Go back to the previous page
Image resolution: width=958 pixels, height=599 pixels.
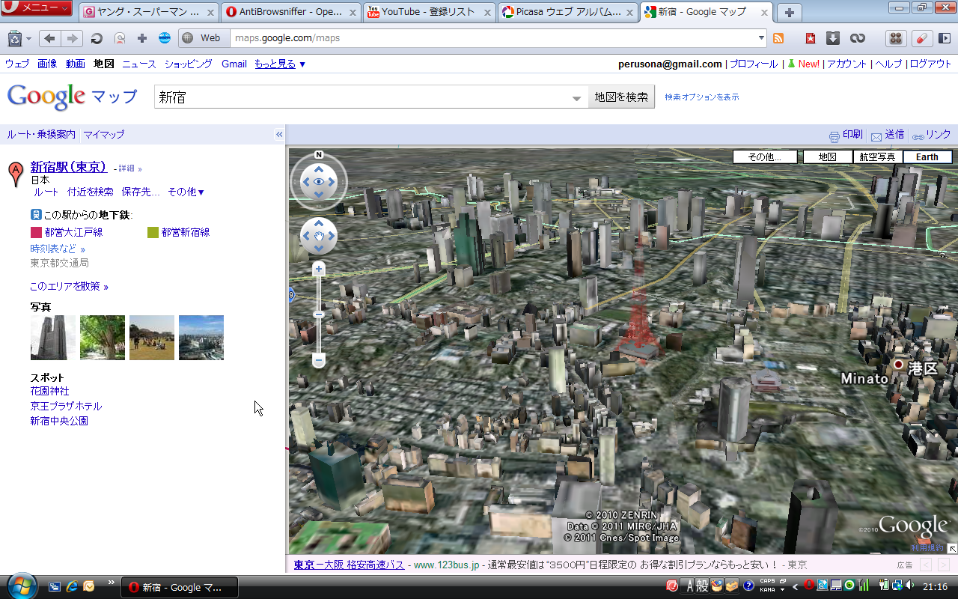point(49,38)
